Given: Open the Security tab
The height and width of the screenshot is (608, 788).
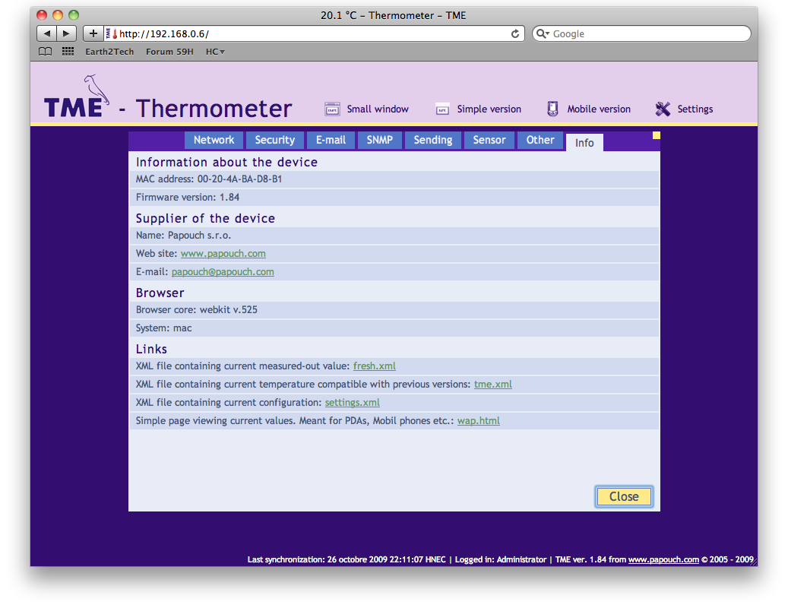Looking at the screenshot, I should click(274, 140).
